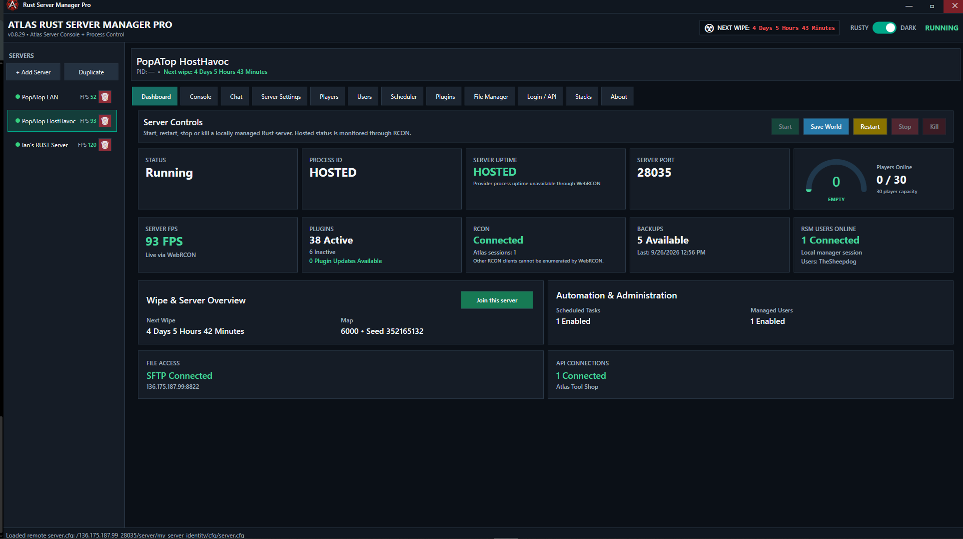Click RCON 'Connected' status text
Screen dimensions: 963x539
498,240
